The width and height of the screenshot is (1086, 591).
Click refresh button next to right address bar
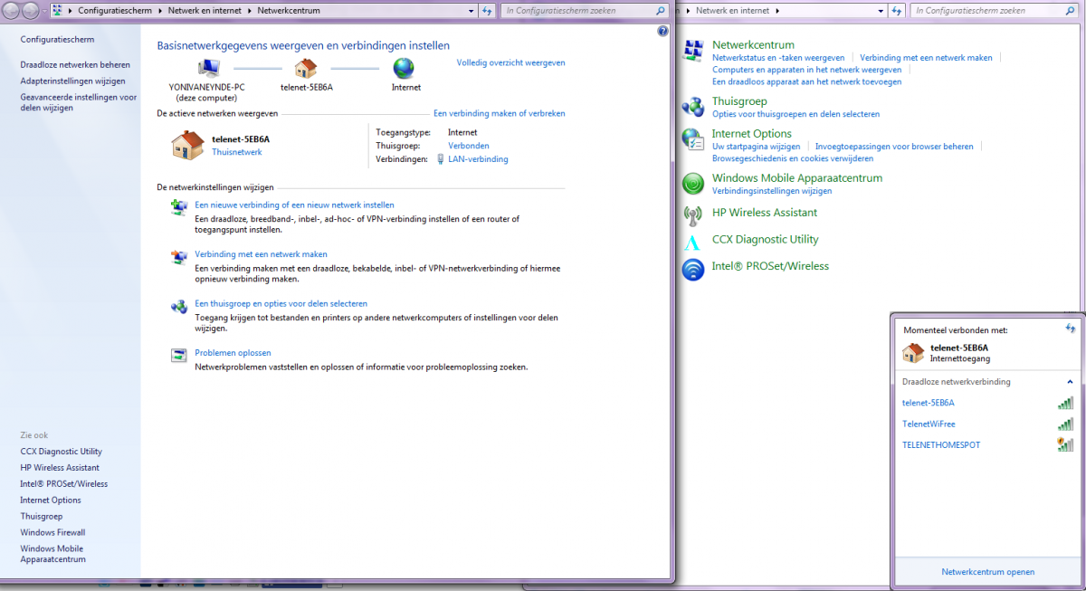pos(897,11)
